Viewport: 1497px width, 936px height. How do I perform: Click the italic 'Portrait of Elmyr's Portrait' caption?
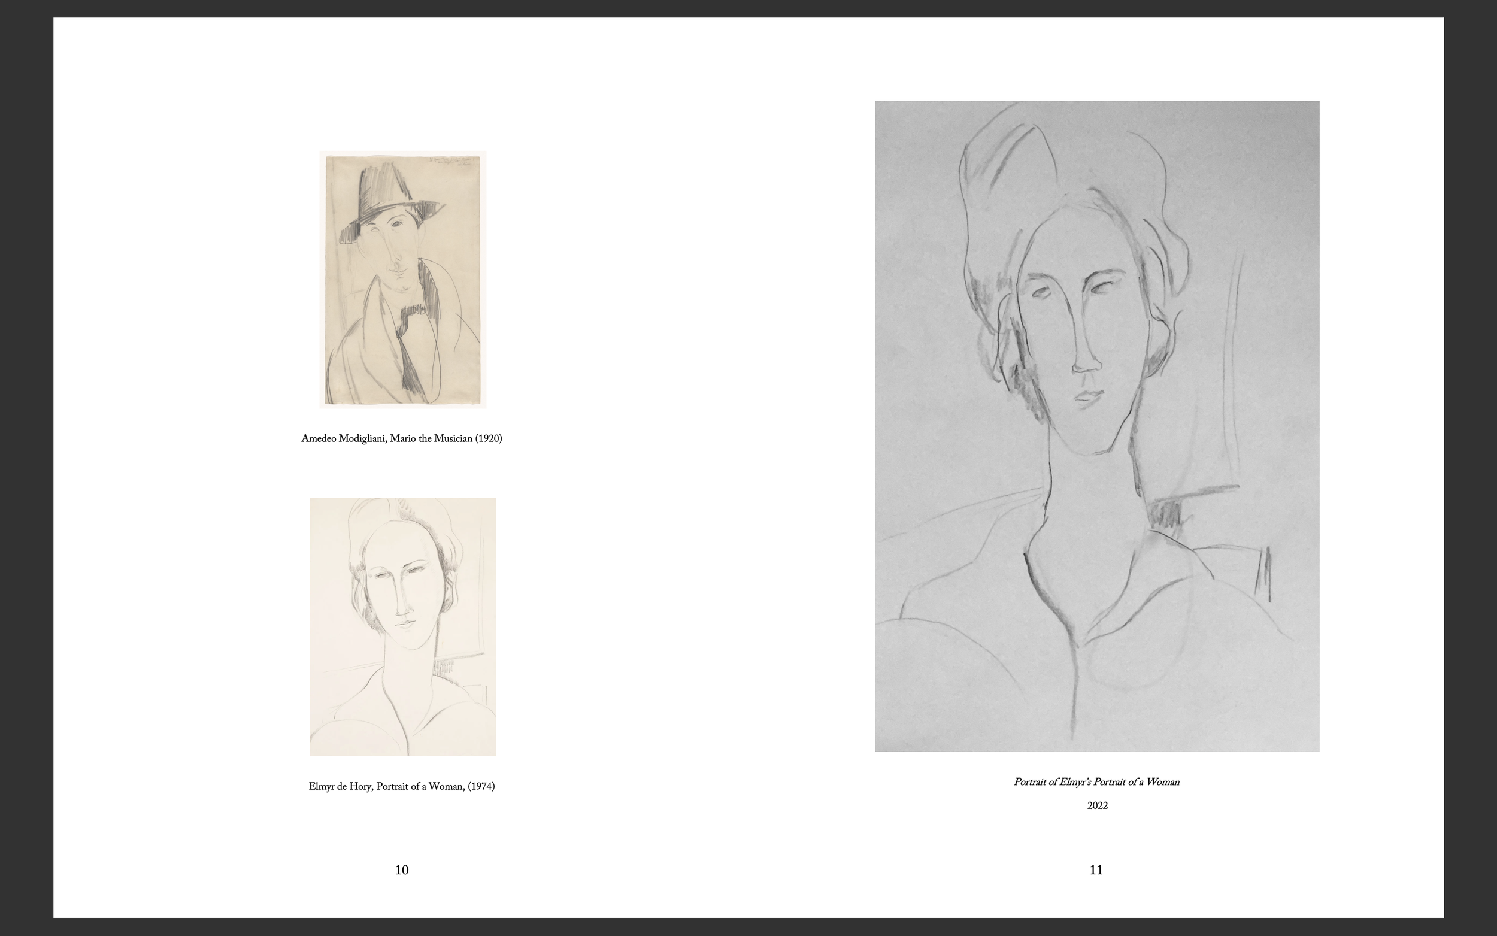point(1096,782)
